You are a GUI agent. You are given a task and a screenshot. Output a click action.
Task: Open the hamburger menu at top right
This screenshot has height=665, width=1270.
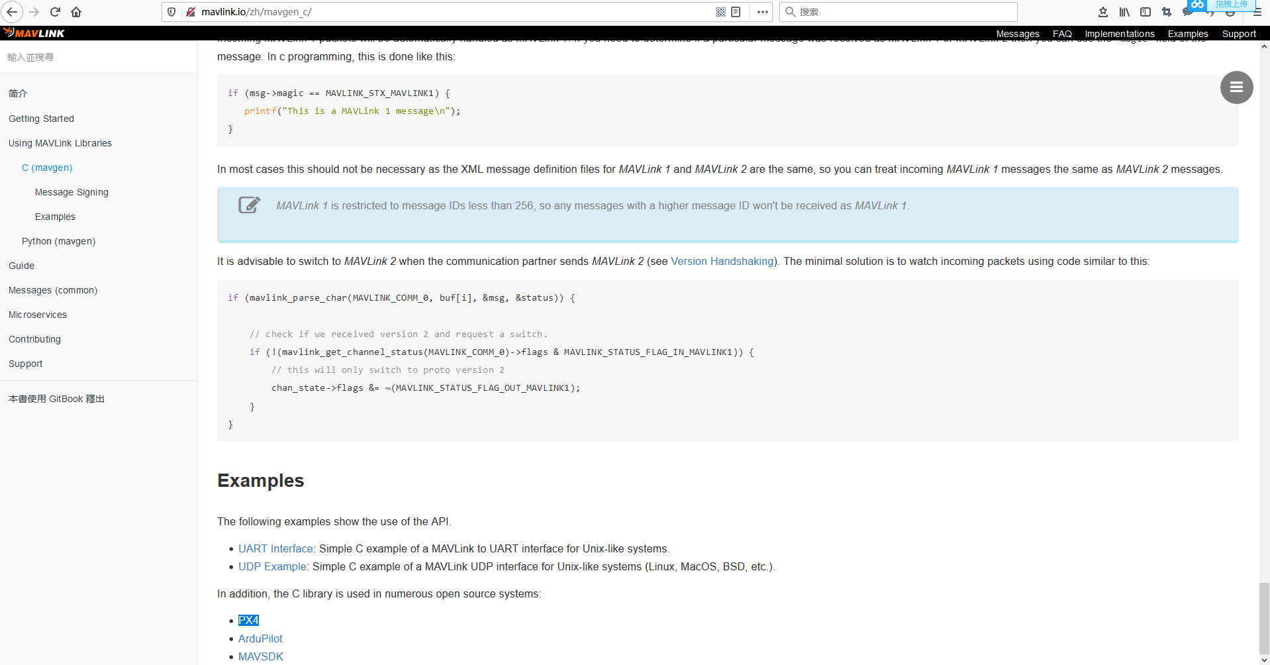1257,12
